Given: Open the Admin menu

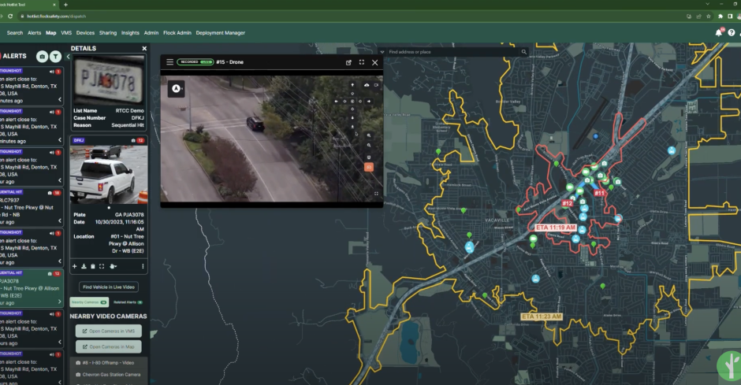Looking at the screenshot, I should tap(151, 33).
